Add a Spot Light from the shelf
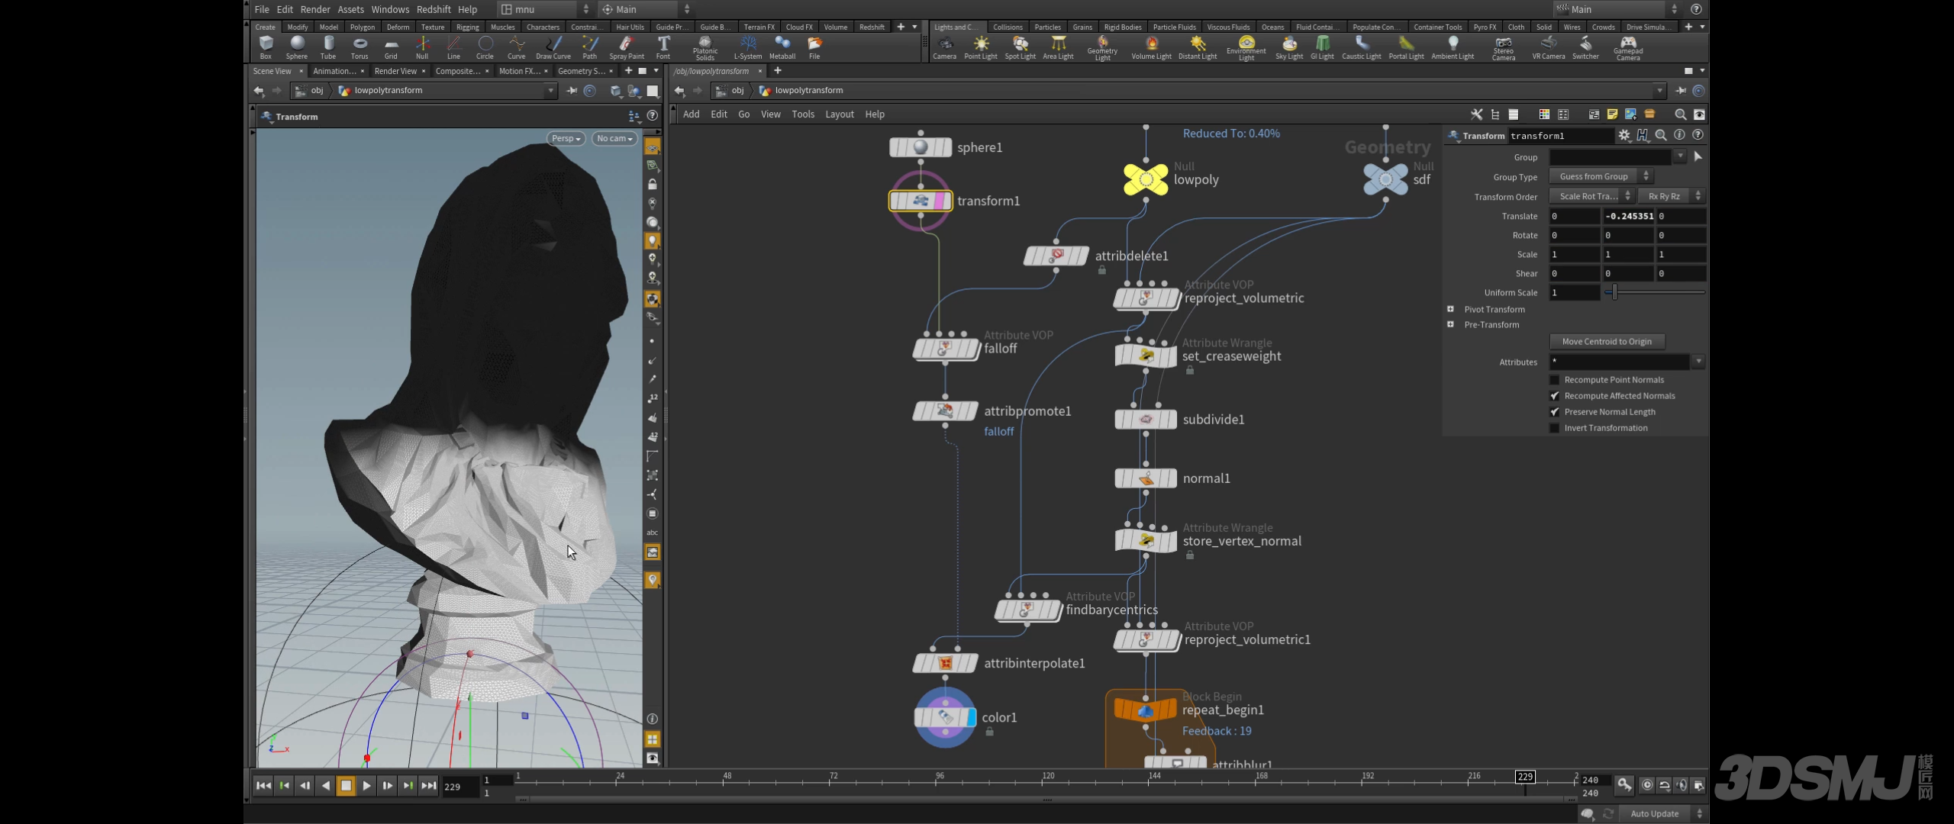The image size is (1954, 824). [1021, 47]
